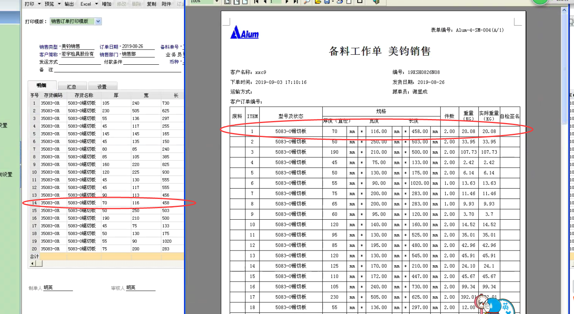574x314 pixels.
Task: Expand the 打印 dropdown arrow
Action: coord(39,4)
